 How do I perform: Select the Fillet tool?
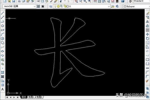point(147,77)
